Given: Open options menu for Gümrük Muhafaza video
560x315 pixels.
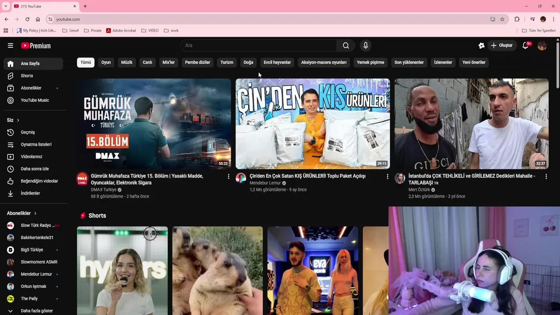Looking at the screenshot, I should 228,176.
